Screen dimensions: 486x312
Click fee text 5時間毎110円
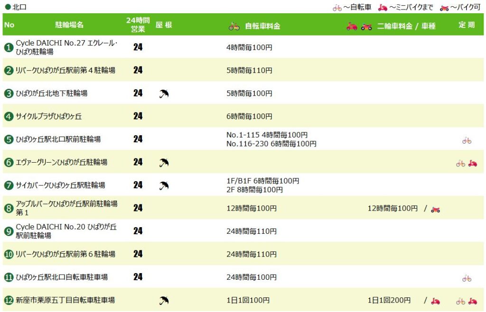pyautogui.click(x=250, y=70)
